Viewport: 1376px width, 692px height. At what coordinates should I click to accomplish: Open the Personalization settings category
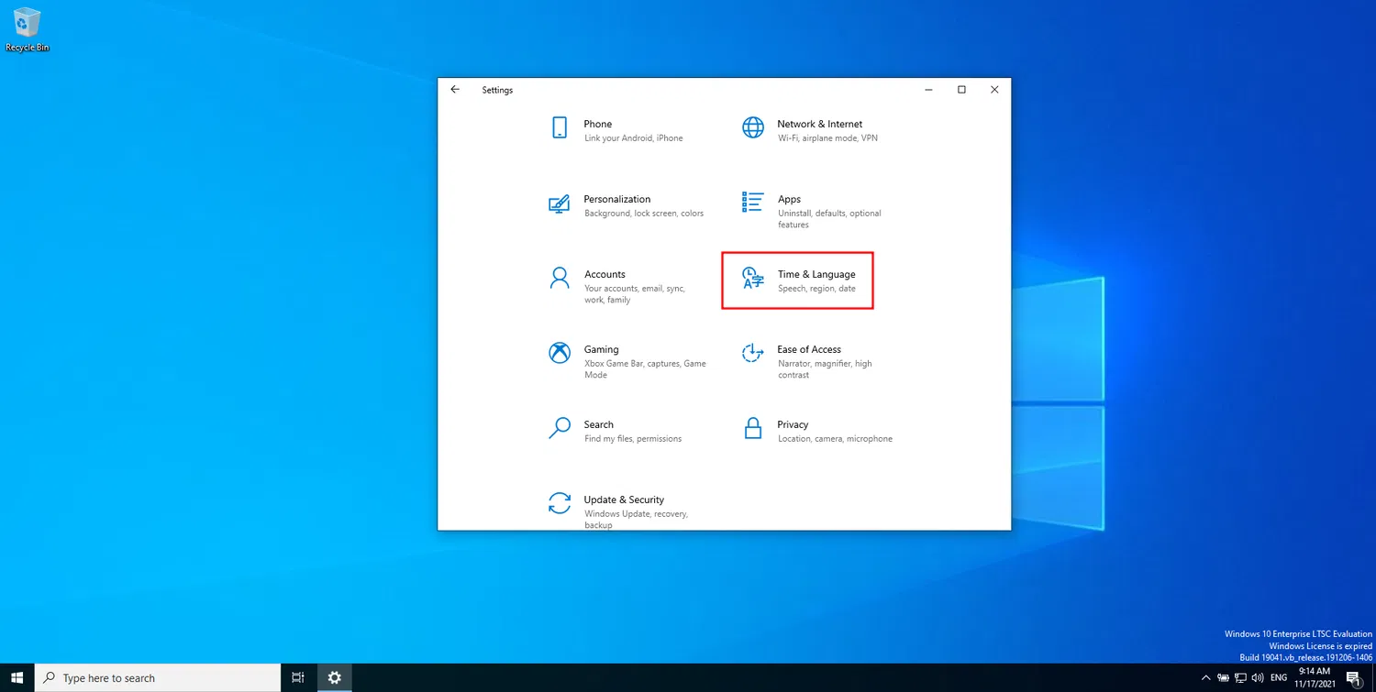627,205
